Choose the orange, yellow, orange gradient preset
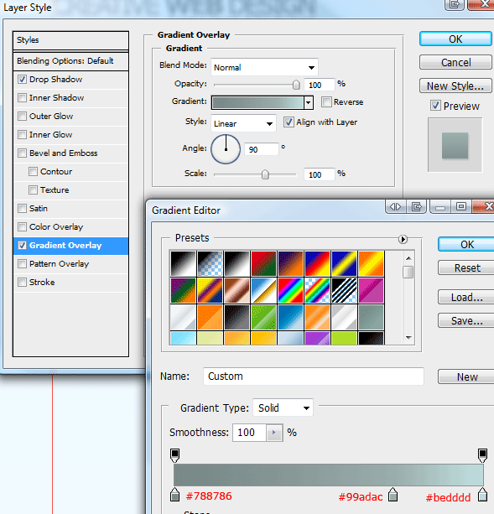494x514 pixels. point(371,263)
